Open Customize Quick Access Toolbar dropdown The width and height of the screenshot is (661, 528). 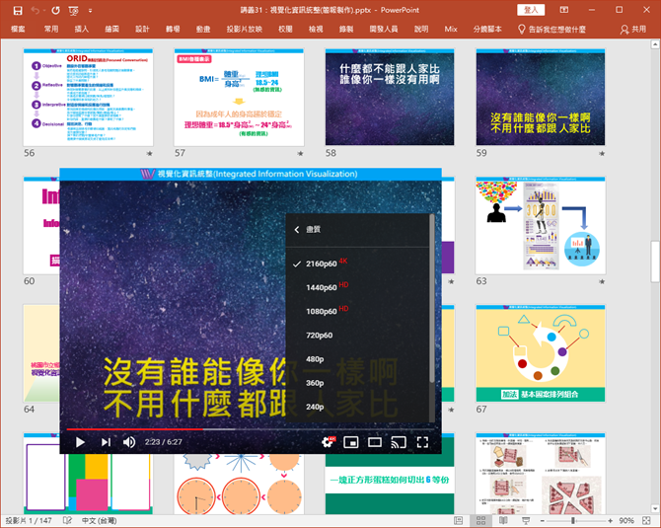90,11
